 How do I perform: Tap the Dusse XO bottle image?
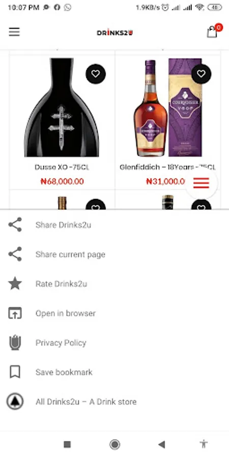[x=62, y=107]
